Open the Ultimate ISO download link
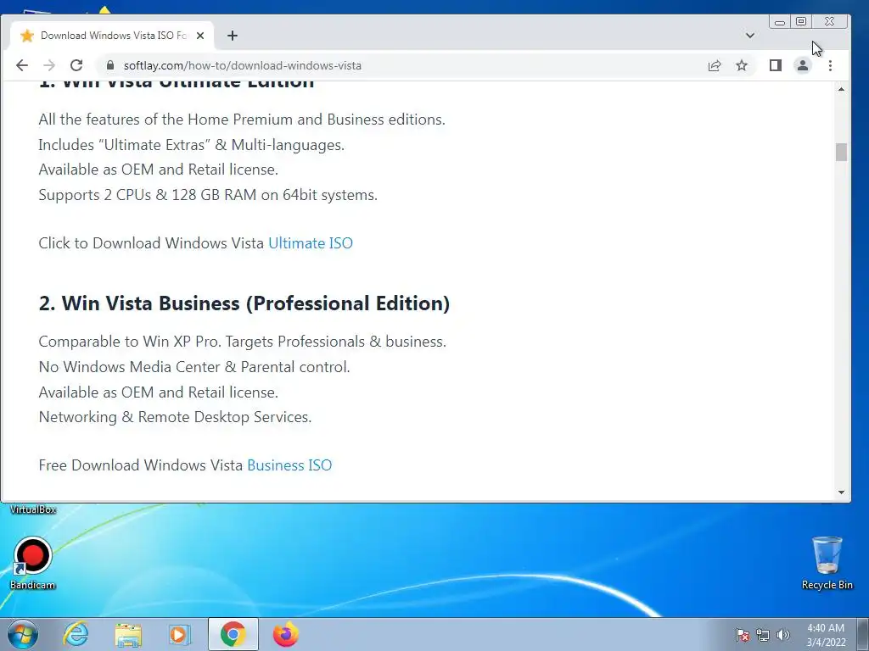 [x=311, y=243]
